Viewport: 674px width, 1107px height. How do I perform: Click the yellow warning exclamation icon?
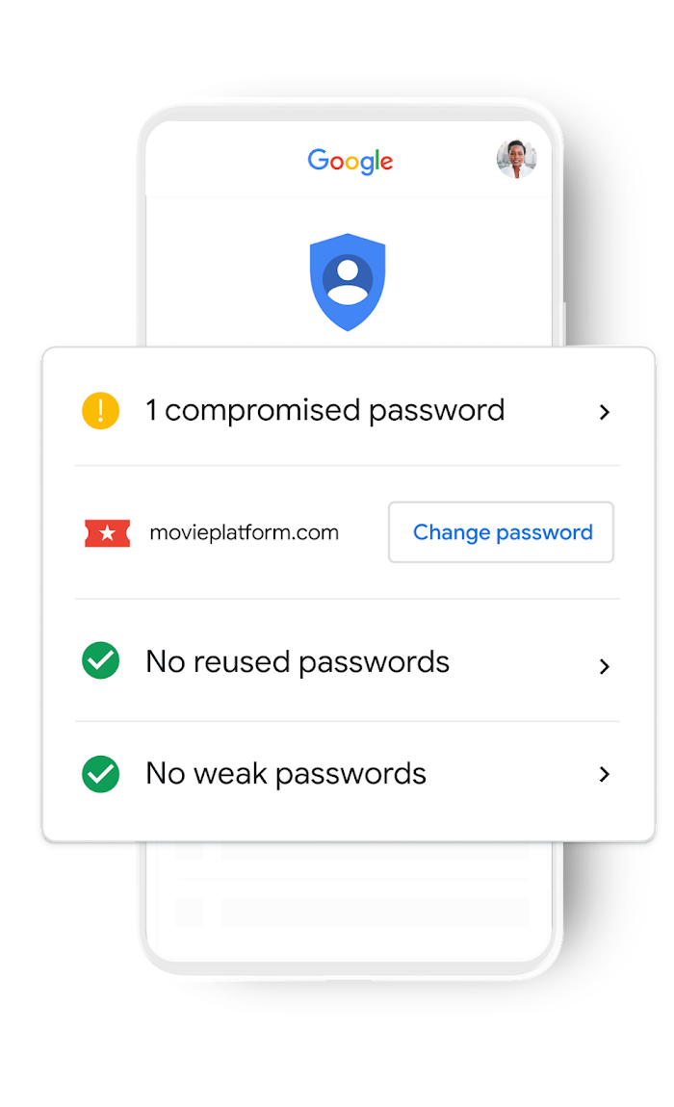pyautogui.click(x=100, y=410)
